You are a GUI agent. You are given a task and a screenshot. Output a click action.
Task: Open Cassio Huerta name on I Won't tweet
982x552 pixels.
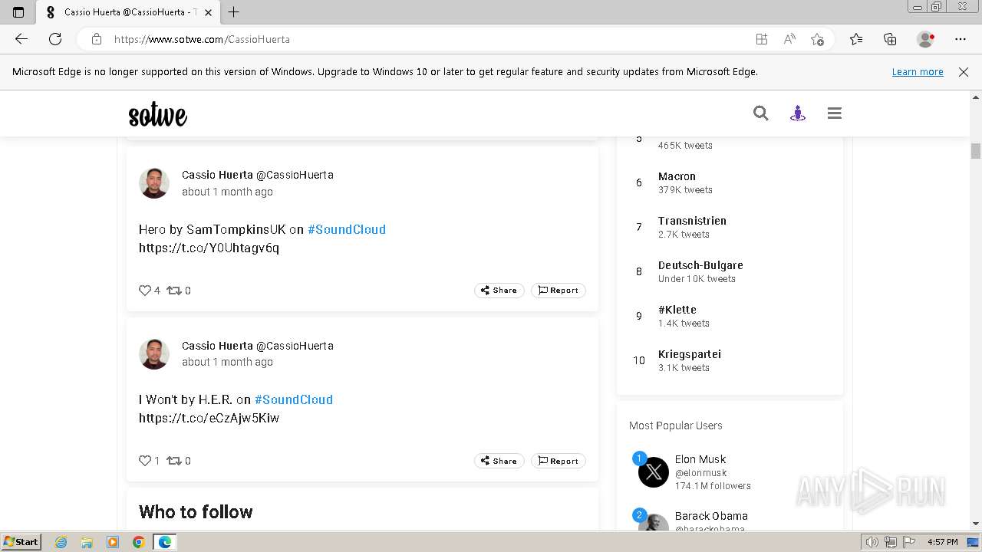[217, 346]
